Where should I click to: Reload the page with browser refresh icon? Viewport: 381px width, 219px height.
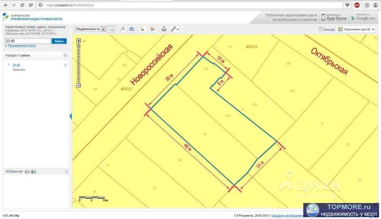[x=22, y=5]
